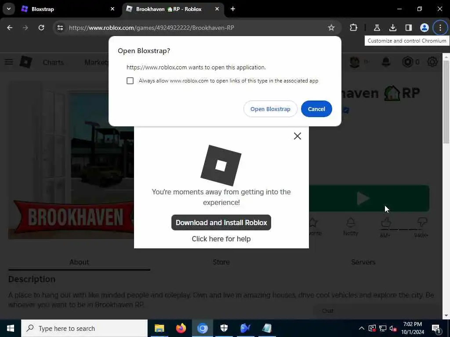Open a new browser tab
The height and width of the screenshot is (337, 450).
tap(233, 9)
